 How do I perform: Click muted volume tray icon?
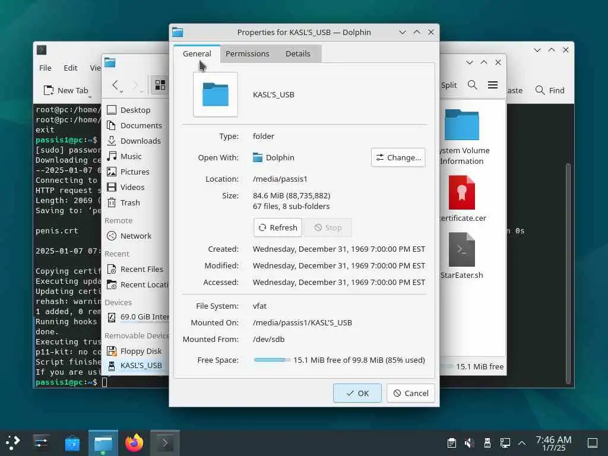[470, 443]
